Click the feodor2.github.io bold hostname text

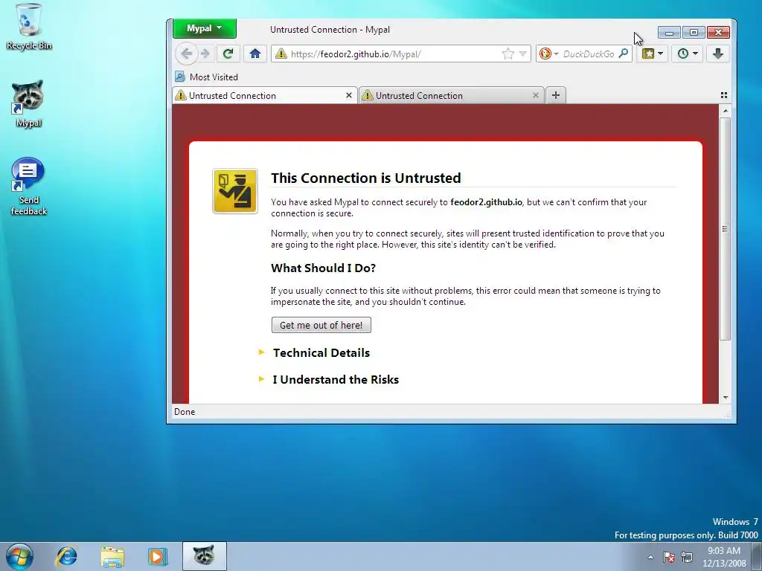pos(486,202)
